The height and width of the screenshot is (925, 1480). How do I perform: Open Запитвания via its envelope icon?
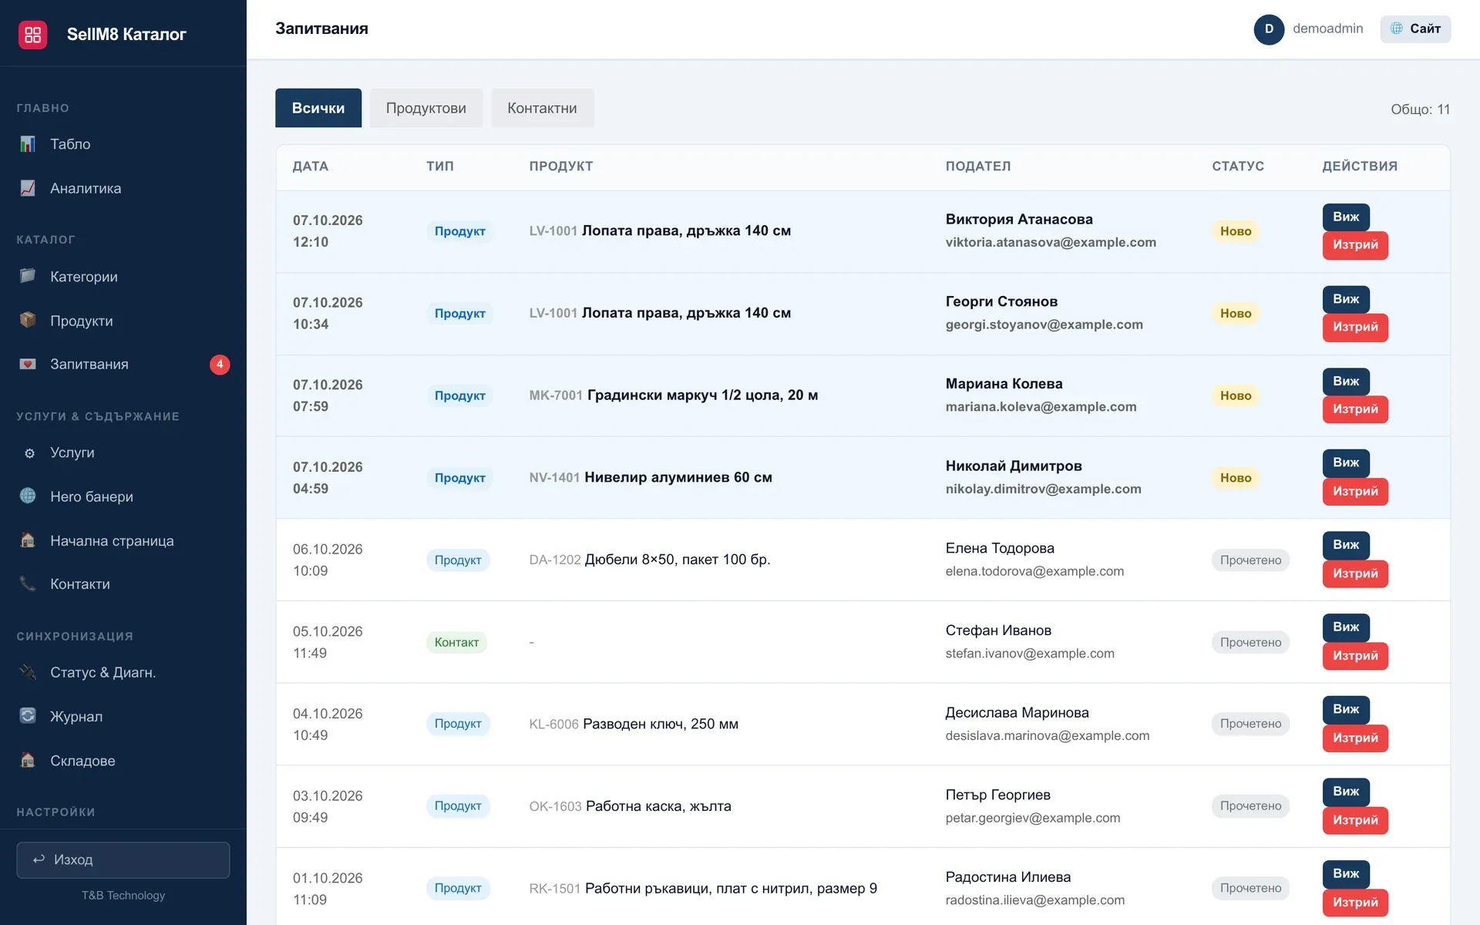tap(28, 364)
